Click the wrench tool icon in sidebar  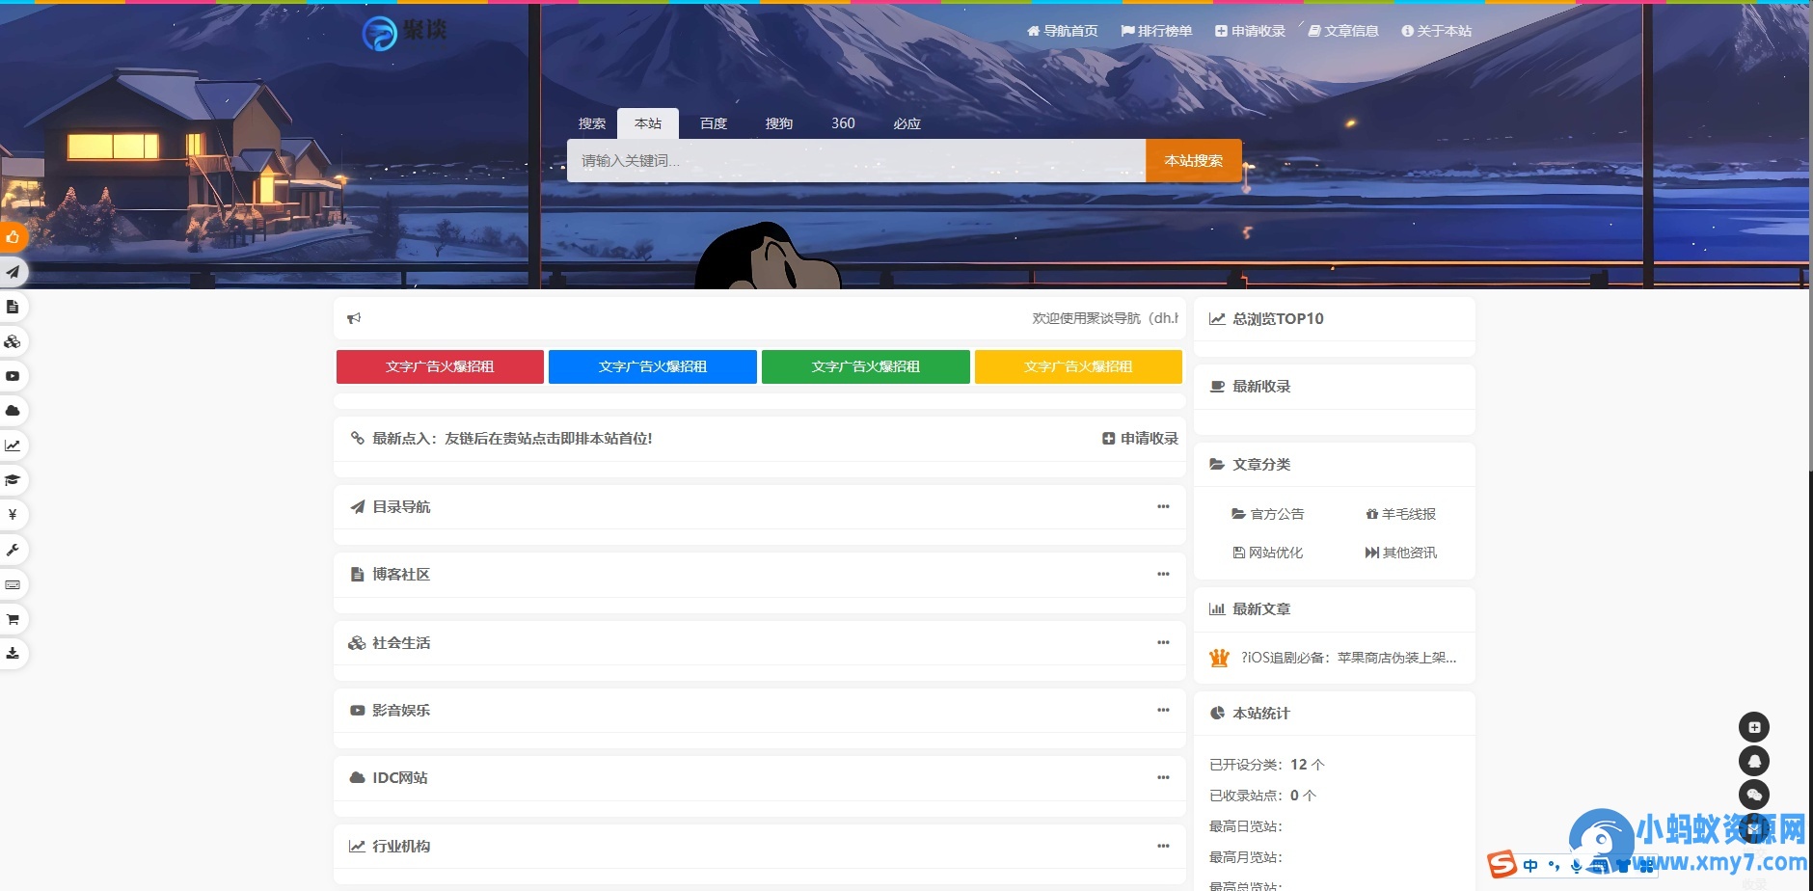coord(13,550)
